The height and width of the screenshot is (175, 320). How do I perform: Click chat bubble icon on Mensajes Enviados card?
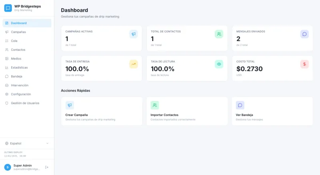pyautogui.click(x=304, y=34)
